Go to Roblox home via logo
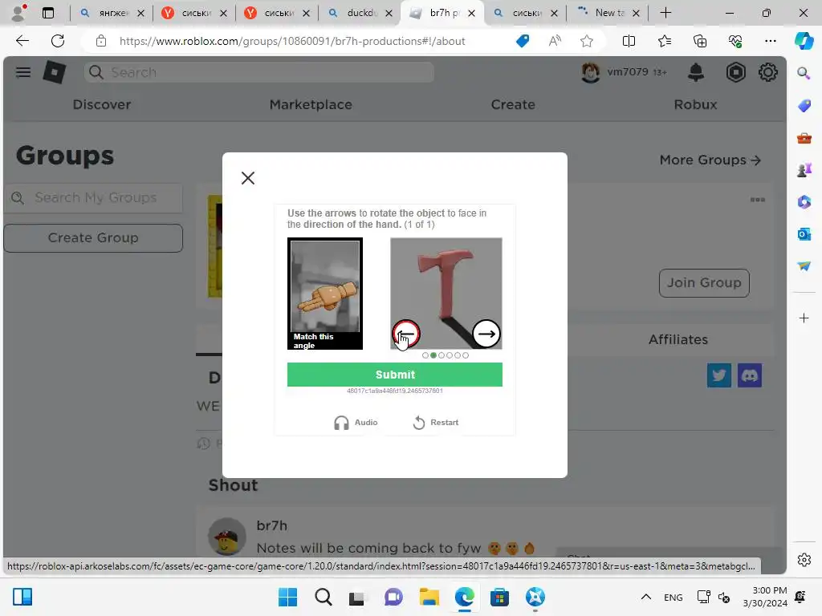Viewport: 822px width, 616px height. coord(54,72)
